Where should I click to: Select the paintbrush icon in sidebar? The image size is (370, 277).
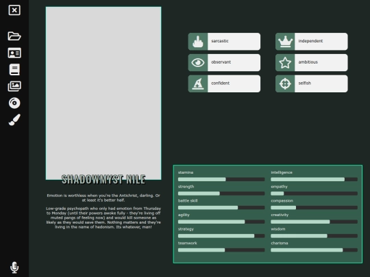[14, 120]
